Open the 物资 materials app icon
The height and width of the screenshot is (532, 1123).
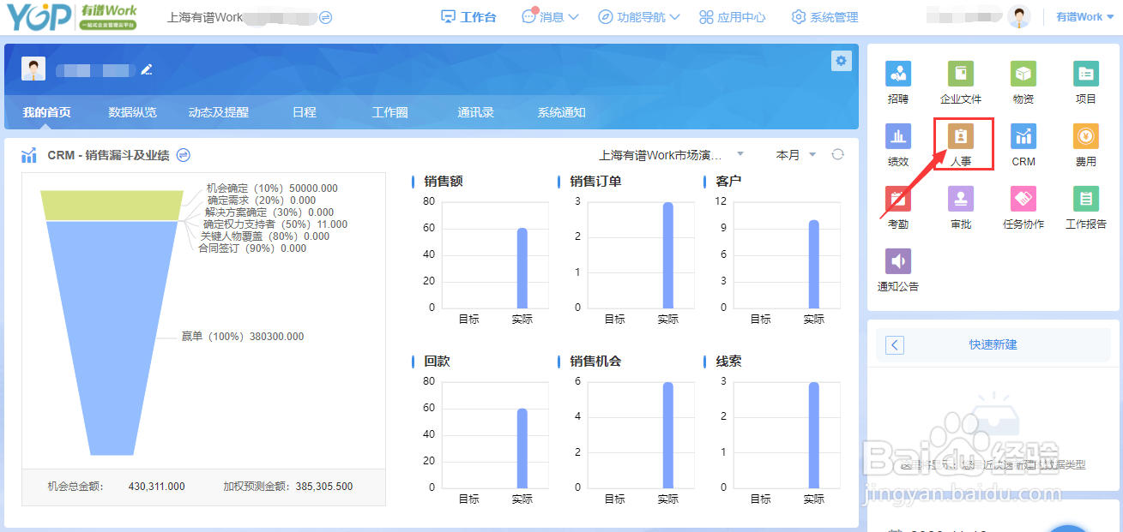[1023, 74]
